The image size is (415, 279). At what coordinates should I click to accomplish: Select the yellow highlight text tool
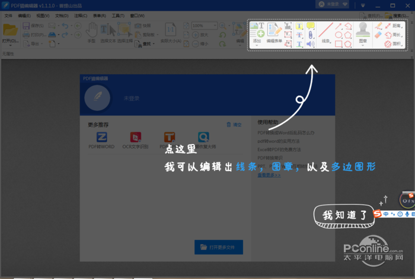299,26
